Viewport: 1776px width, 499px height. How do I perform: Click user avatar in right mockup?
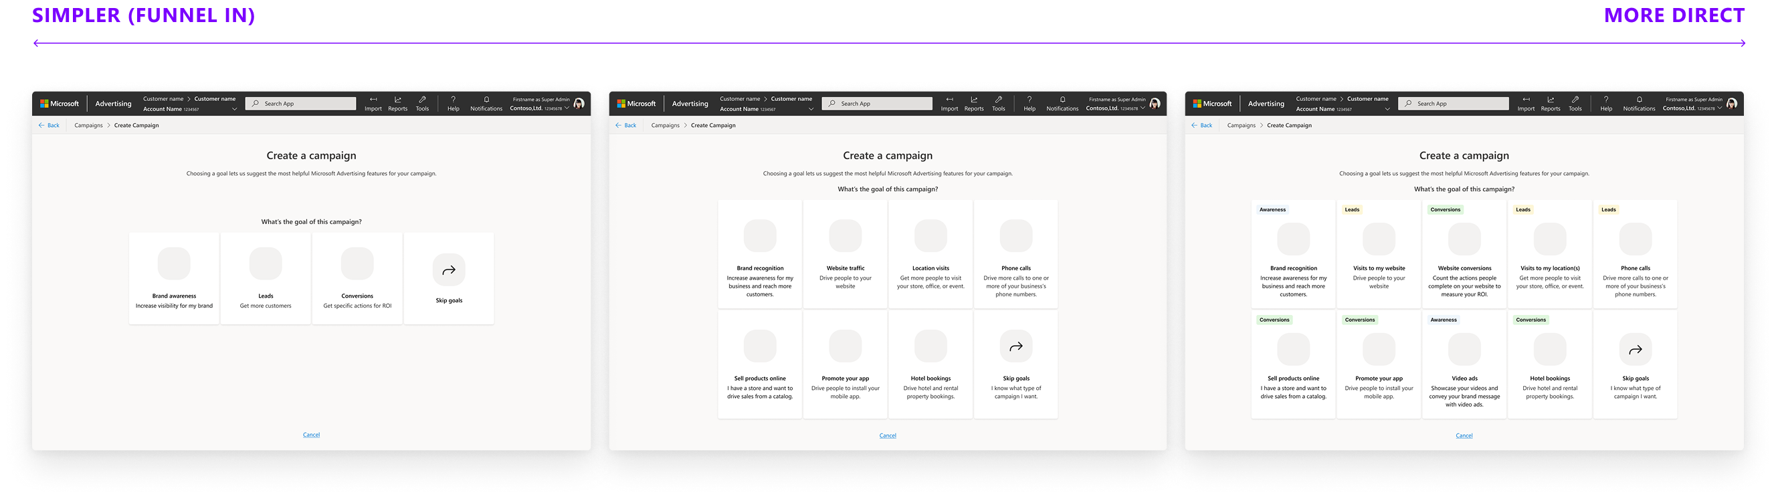point(1732,104)
